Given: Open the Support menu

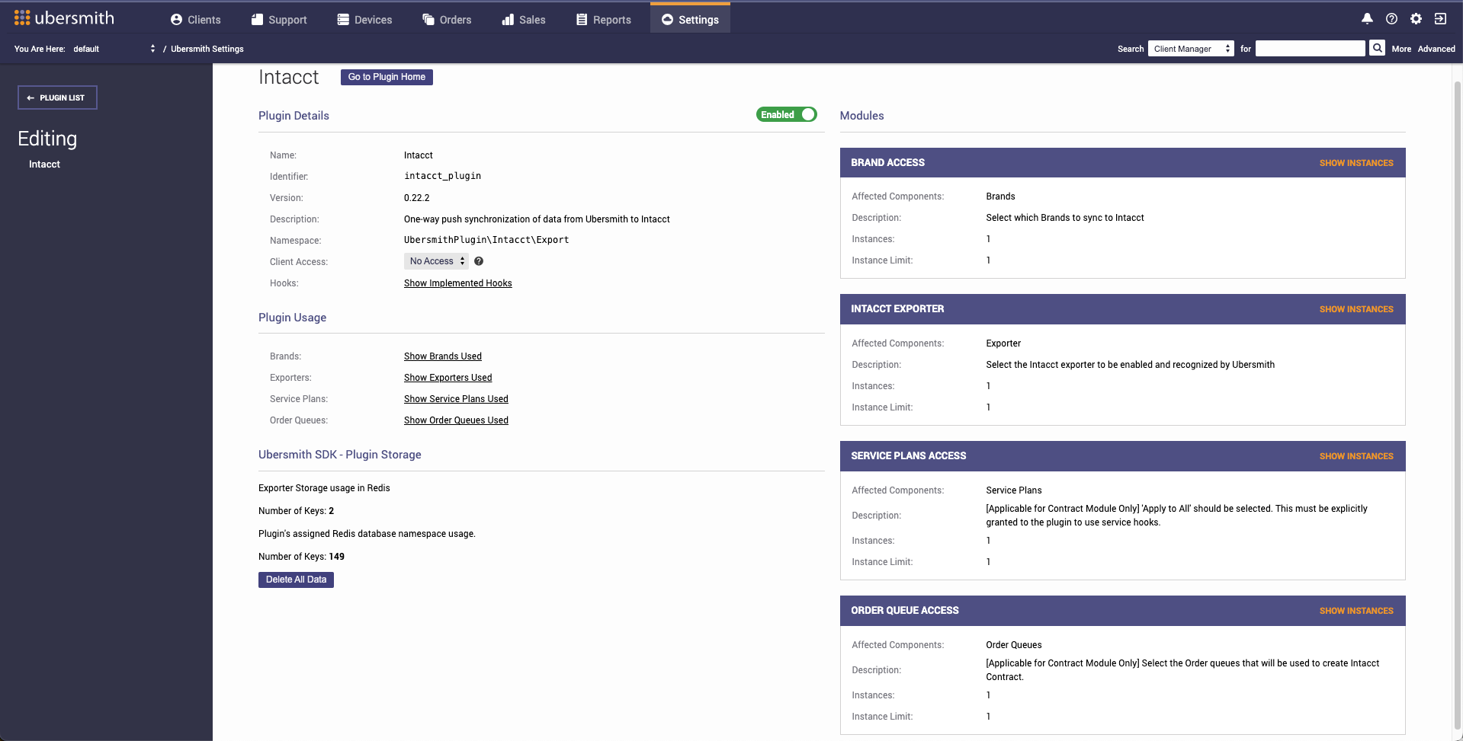Looking at the screenshot, I should (279, 20).
